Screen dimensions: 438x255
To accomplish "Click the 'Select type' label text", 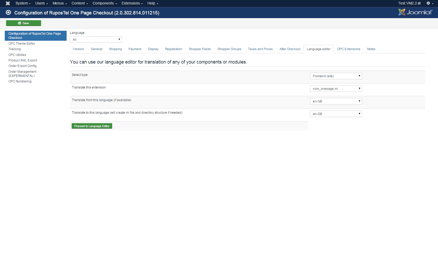I will click(80, 75).
